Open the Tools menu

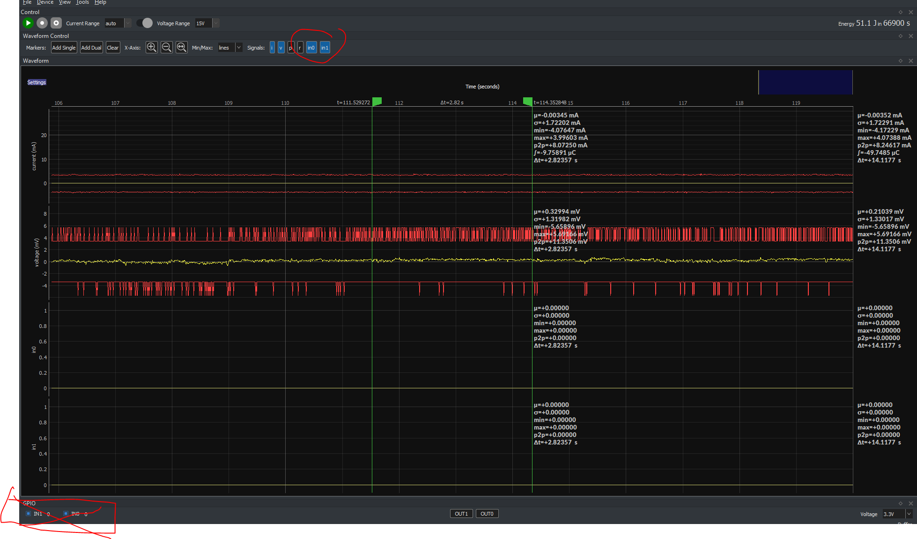82,2
